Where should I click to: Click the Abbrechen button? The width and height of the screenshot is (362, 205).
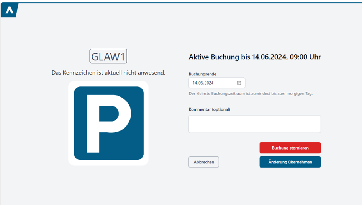[x=204, y=162]
